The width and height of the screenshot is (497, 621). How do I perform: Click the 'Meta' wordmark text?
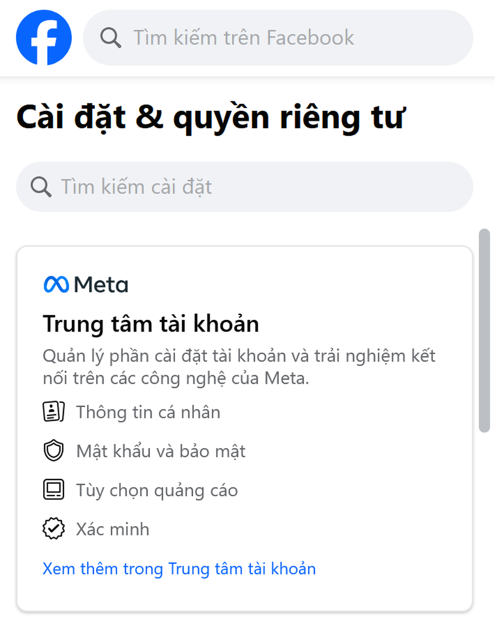(x=101, y=285)
